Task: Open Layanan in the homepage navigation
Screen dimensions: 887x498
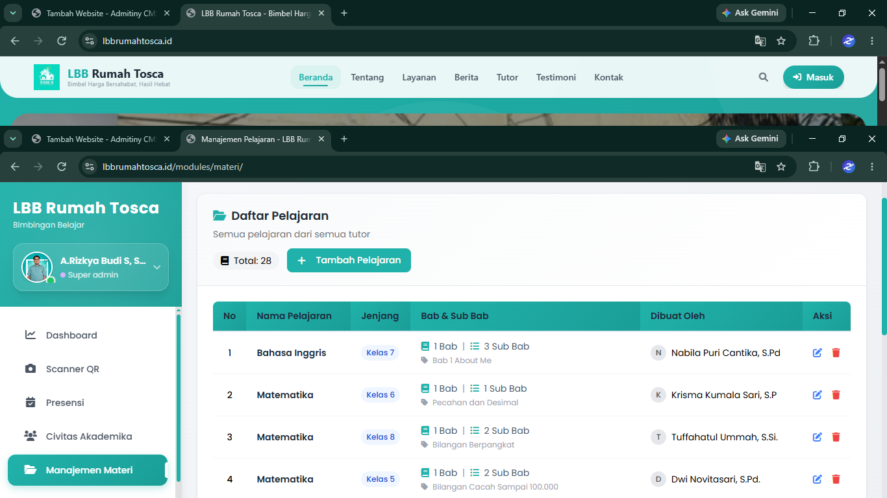Action: [419, 77]
